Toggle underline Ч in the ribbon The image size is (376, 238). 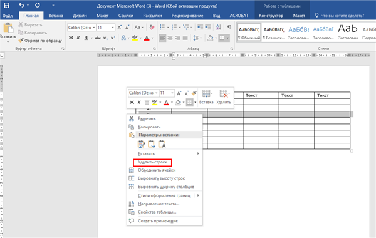point(86,38)
